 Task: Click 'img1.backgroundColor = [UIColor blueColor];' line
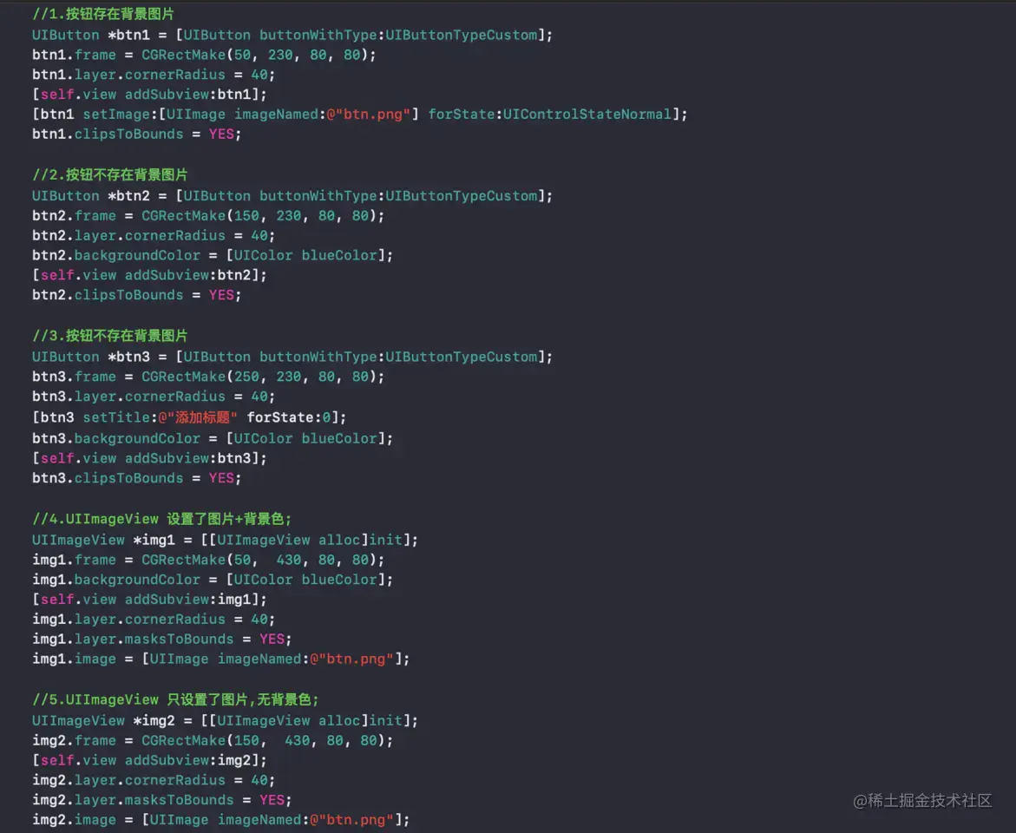213,580
